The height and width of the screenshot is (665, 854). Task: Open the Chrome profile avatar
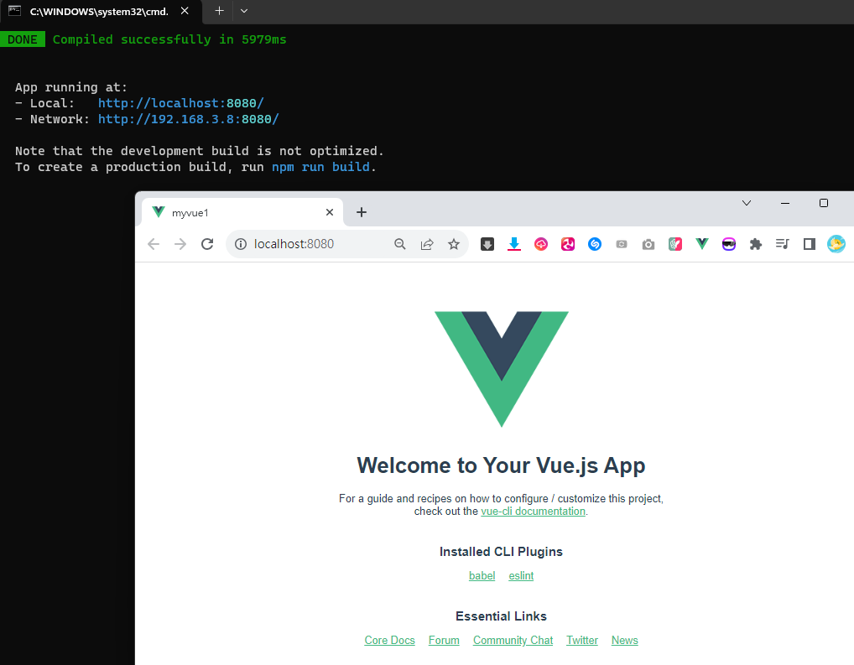836,244
